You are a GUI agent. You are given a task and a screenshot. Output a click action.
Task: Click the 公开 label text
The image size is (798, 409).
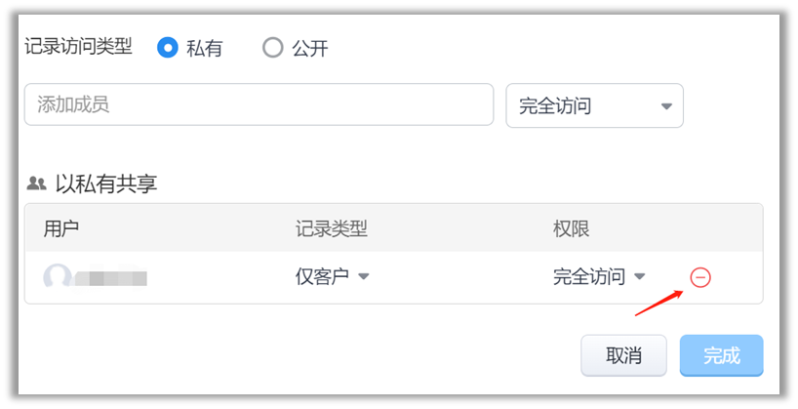(310, 49)
